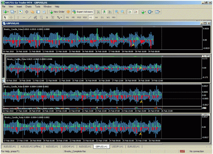Image resolution: width=213 pixels, height=154 pixels.
Task: Expand the Periods dropdown arrow
Action: [x=152, y=12]
